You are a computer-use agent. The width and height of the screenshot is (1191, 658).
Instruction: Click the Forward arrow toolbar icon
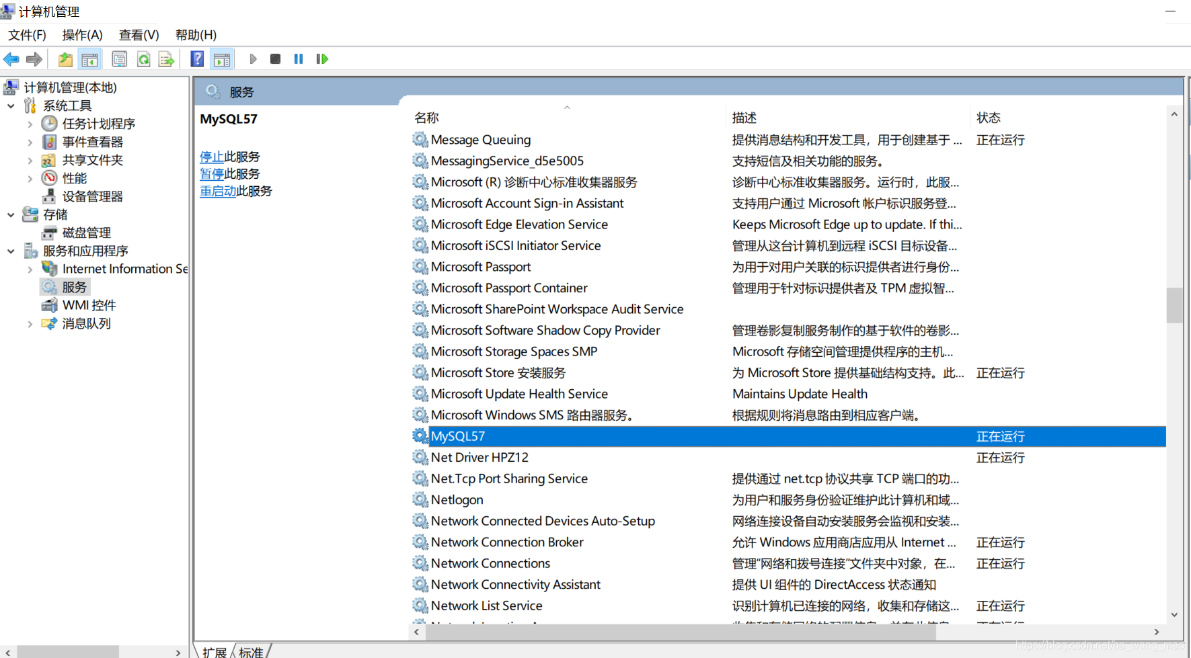tap(34, 59)
